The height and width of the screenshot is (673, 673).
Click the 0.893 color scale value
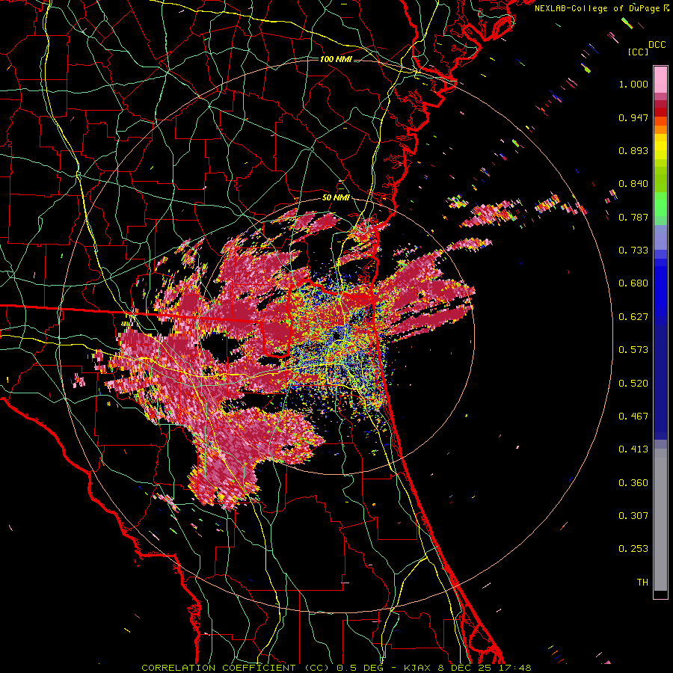[x=633, y=150]
